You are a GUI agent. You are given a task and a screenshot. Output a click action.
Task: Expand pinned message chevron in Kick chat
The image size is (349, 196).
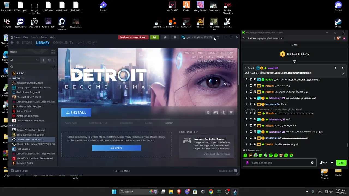[342, 74]
